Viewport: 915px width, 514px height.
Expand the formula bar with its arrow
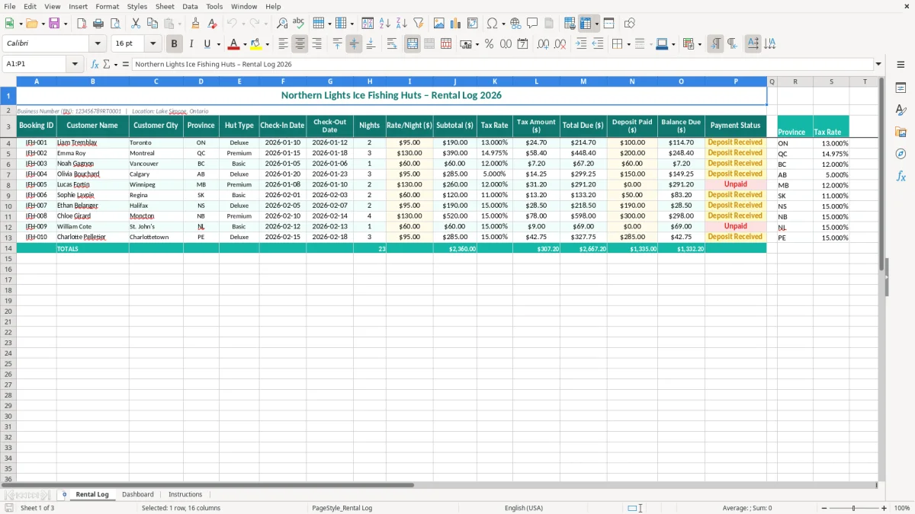878,64
